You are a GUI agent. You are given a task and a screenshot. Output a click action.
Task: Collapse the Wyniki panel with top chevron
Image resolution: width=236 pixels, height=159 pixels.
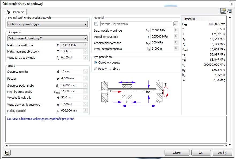230,17
